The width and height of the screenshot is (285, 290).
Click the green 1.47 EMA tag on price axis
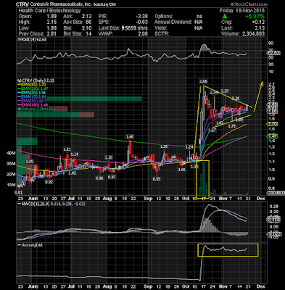pos(272,136)
